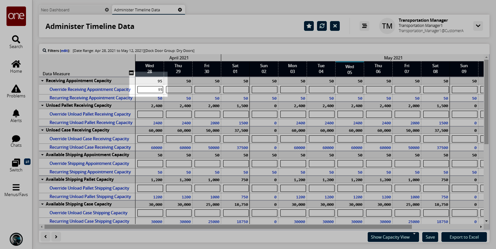
Task: Click the Switch icon in sidebar
Action: click(16, 163)
